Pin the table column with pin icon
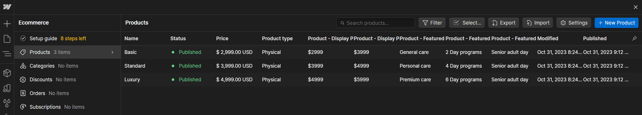The width and height of the screenshot is (642, 115). coord(634,38)
